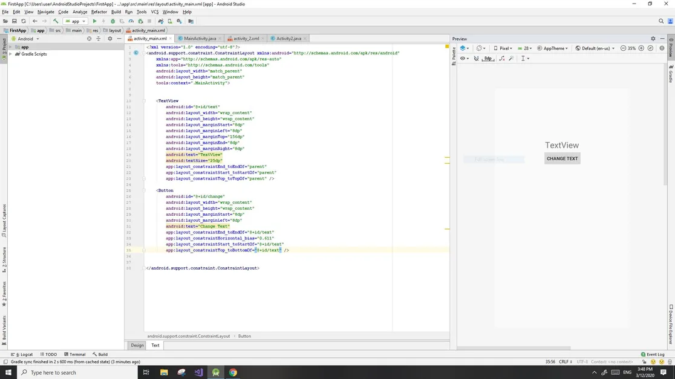Open the Logcat tool window
Screen dimensions: 675x379
click(22, 354)
